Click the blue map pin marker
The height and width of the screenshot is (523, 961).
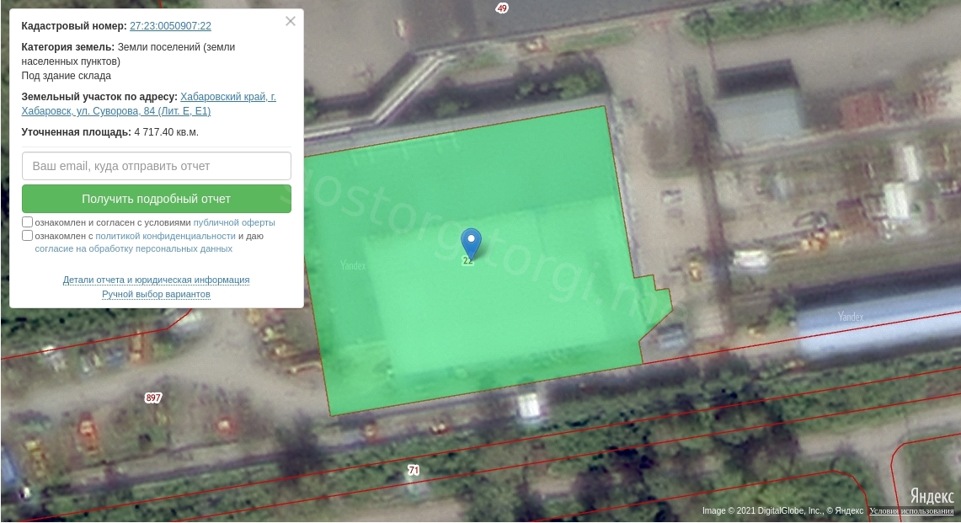[x=472, y=243]
